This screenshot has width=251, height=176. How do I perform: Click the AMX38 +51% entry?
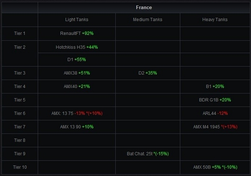pyautogui.click(x=77, y=73)
